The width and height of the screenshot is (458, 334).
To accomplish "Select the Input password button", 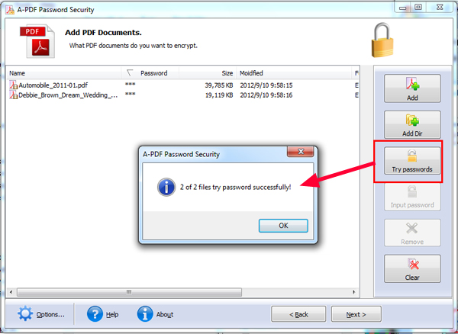I will [x=412, y=197].
